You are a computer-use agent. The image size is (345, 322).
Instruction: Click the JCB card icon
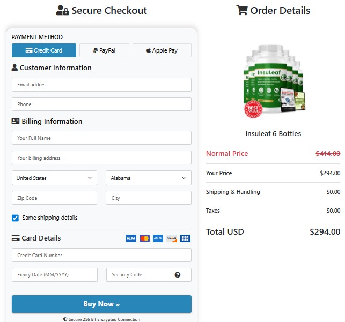click(185, 238)
